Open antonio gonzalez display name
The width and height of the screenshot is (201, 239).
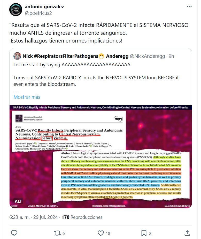tap(44, 6)
